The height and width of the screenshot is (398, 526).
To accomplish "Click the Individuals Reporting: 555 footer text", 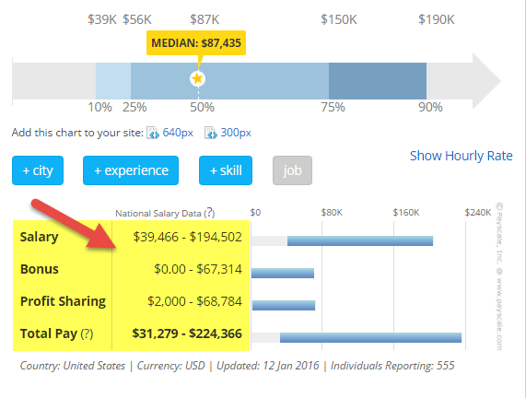I will [x=392, y=366].
